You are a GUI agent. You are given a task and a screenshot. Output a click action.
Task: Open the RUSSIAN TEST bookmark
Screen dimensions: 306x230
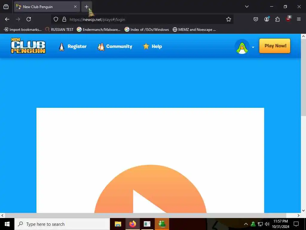click(x=59, y=30)
